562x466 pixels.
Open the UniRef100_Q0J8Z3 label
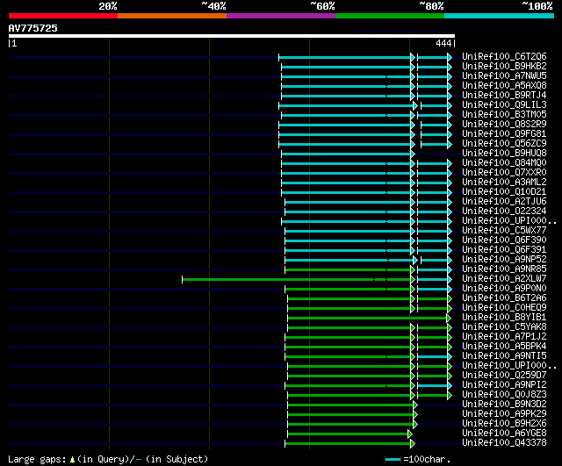pyautogui.click(x=504, y=395)
